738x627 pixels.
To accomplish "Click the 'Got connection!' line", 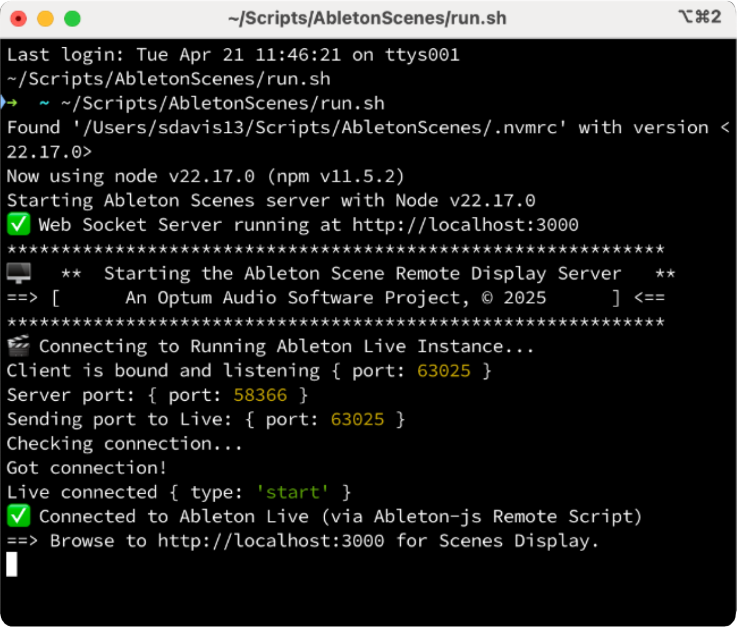I will click(86, 468).
